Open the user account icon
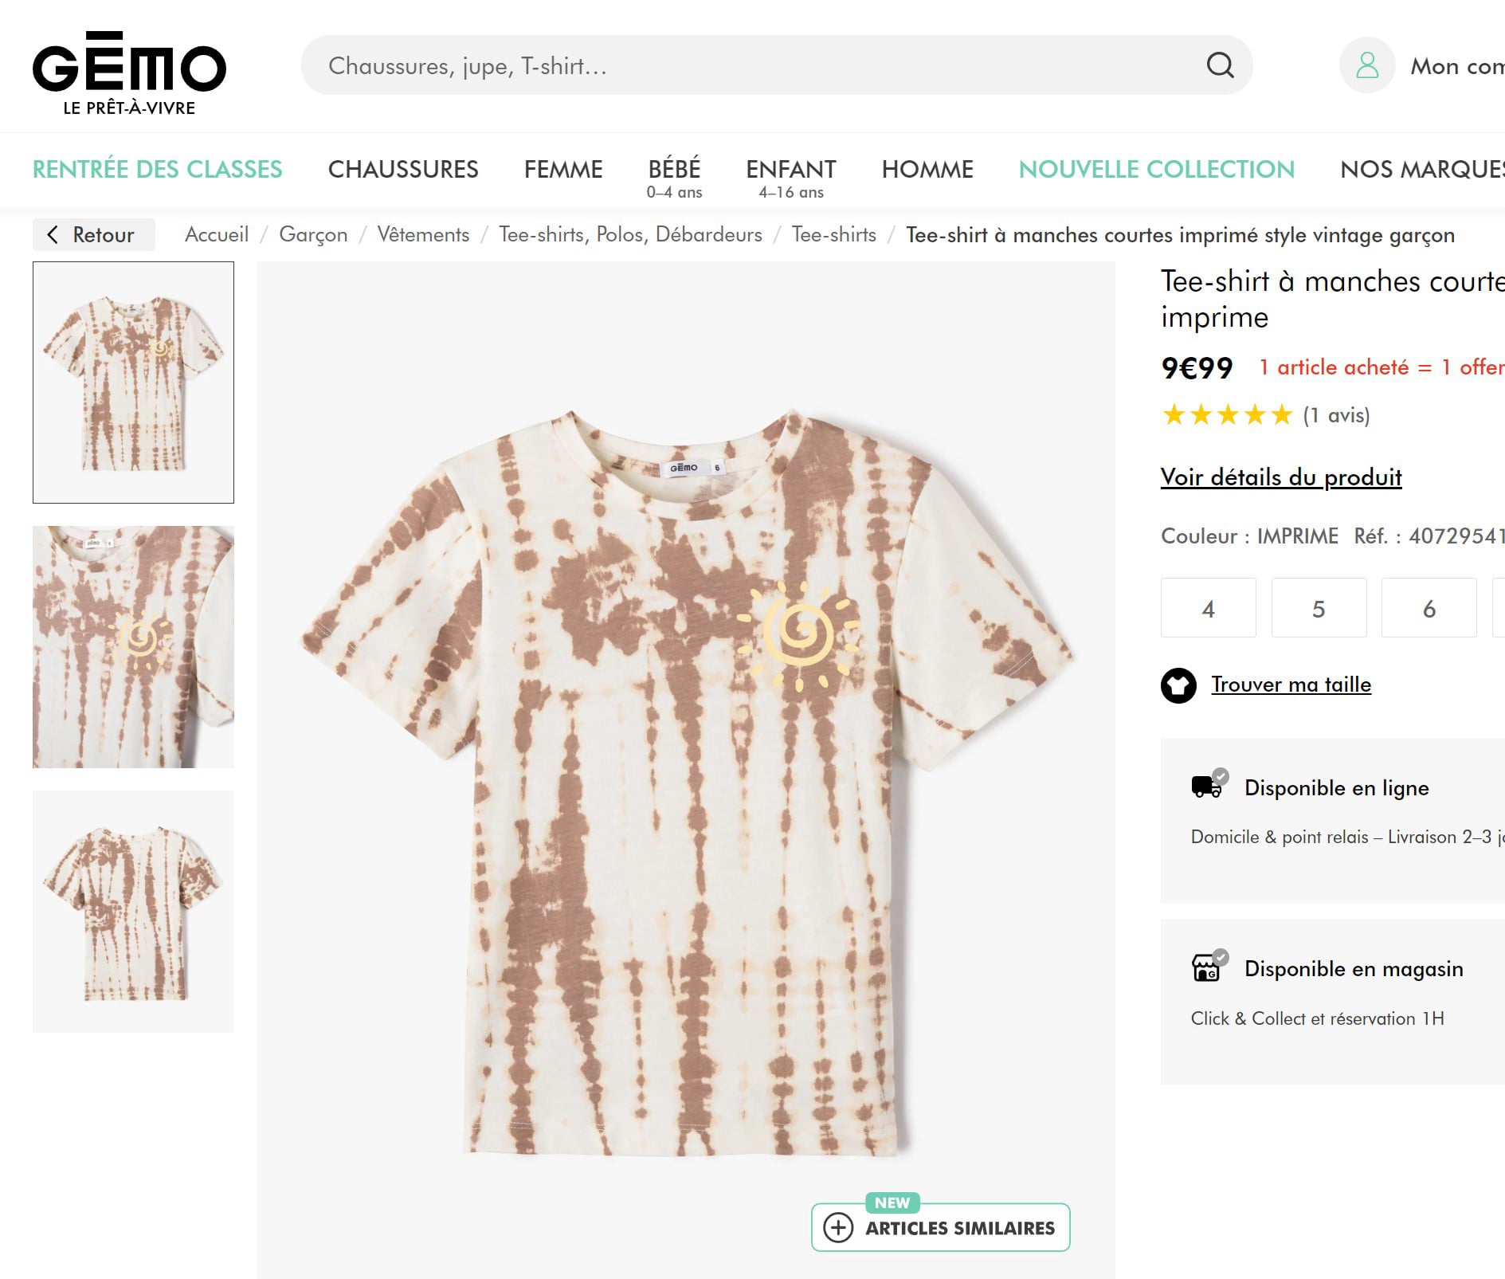The image size is (1505, 1279). tap(1367, 65)
